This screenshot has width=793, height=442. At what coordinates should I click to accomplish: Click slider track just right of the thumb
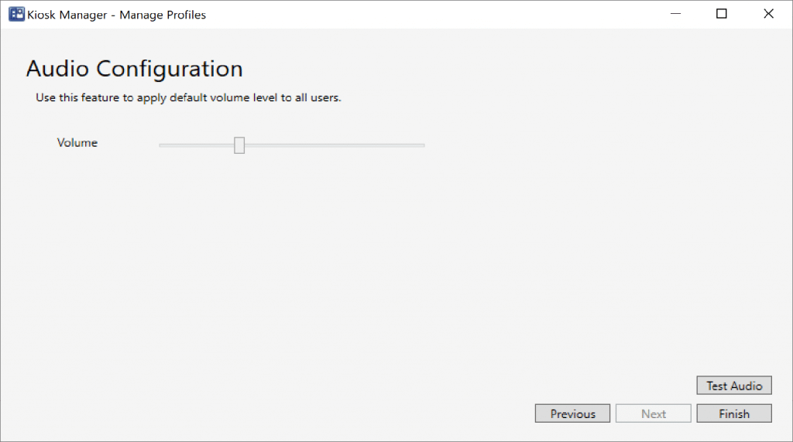click(x=256, y=145)
